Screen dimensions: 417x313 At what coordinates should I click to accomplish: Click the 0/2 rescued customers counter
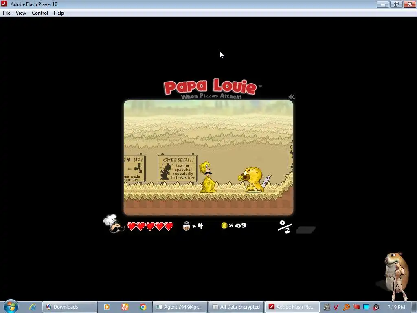[x=285, y=227]
